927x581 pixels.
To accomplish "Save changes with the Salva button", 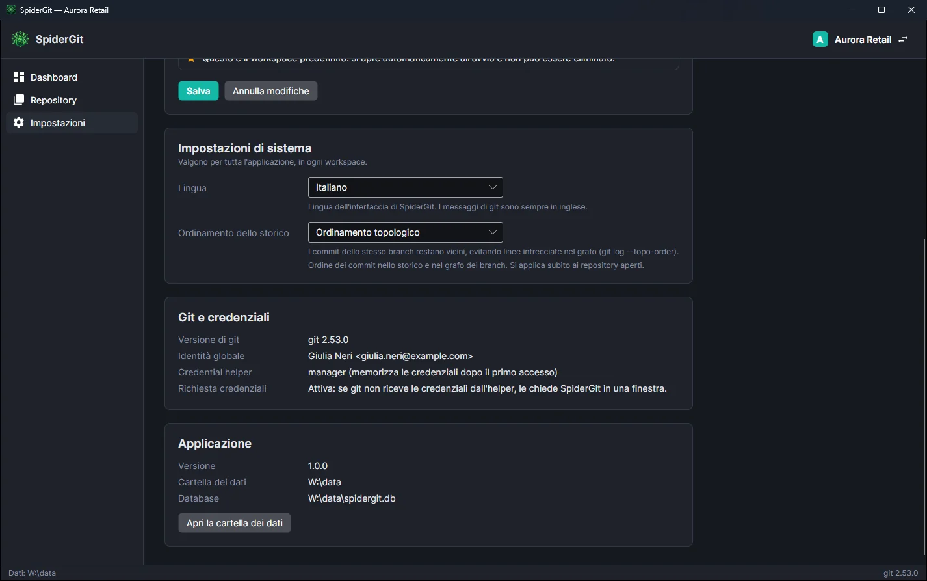I will pyautogui.click(x=198, y=91).
